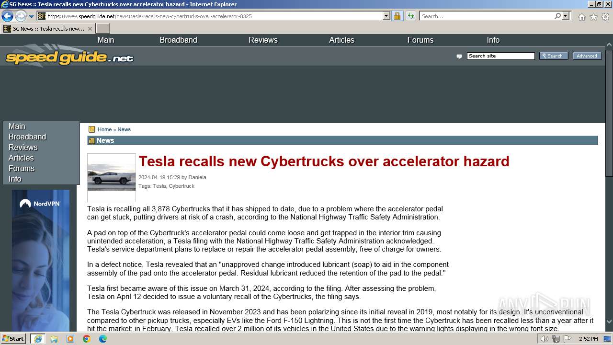Click the 2:52 PM system clock
This screenshot has width=613, height=345.
(588, 339)
